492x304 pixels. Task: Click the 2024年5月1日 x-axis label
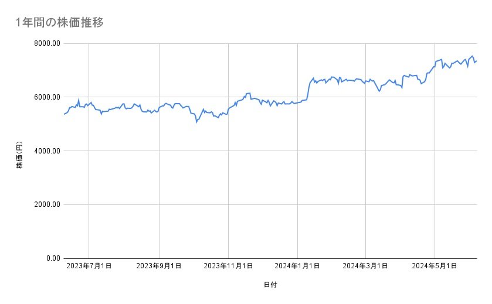(x=435, y=267)
